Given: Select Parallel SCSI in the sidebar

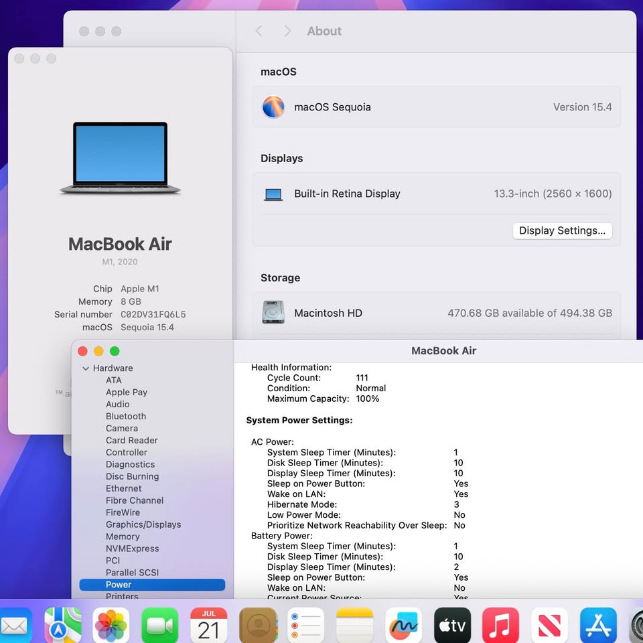Looking at the screenshot, I should [132, 573].
